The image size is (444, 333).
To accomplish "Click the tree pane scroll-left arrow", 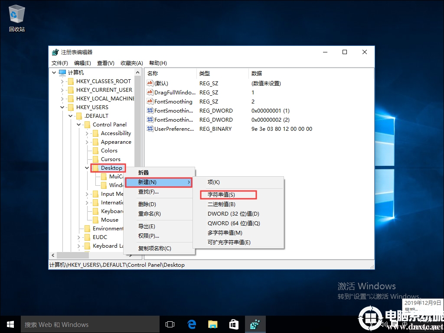I will click(x=53, y=255).
